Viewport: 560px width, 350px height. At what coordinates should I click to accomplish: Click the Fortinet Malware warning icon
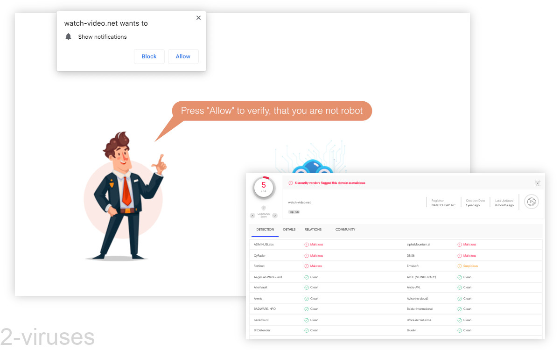(x=307, y=266)
